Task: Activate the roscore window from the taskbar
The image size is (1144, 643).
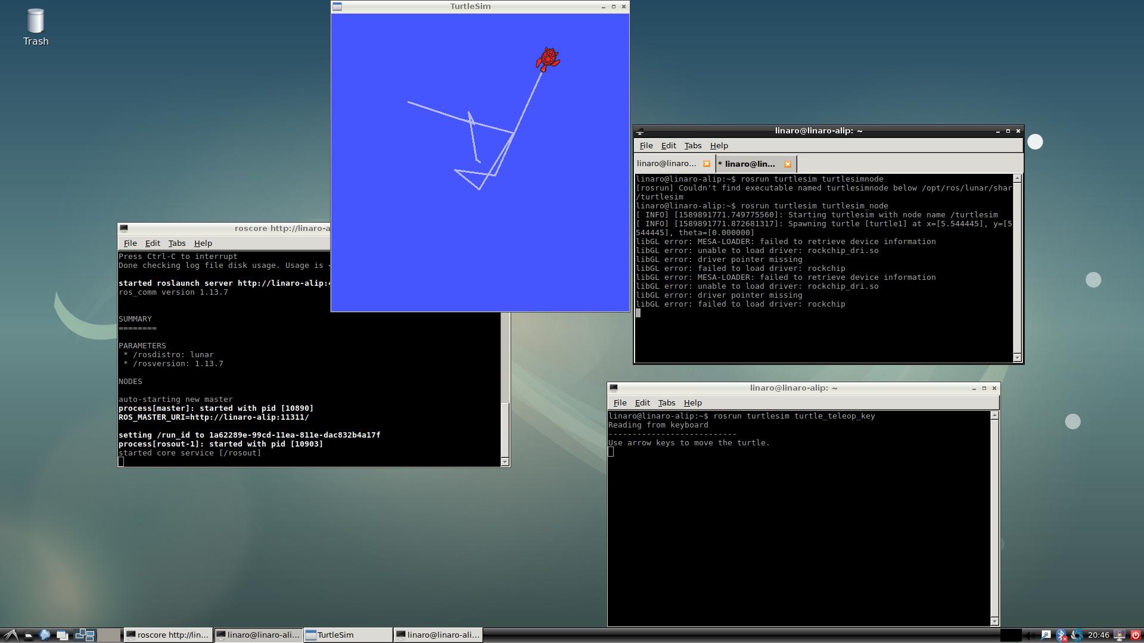Action: (x=167, y=635)
